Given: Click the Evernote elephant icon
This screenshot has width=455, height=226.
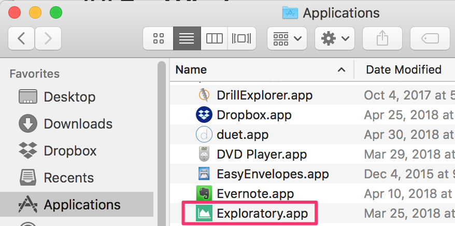Looking at the screenshot, I should pyautogui.click(x=204, y=194).
